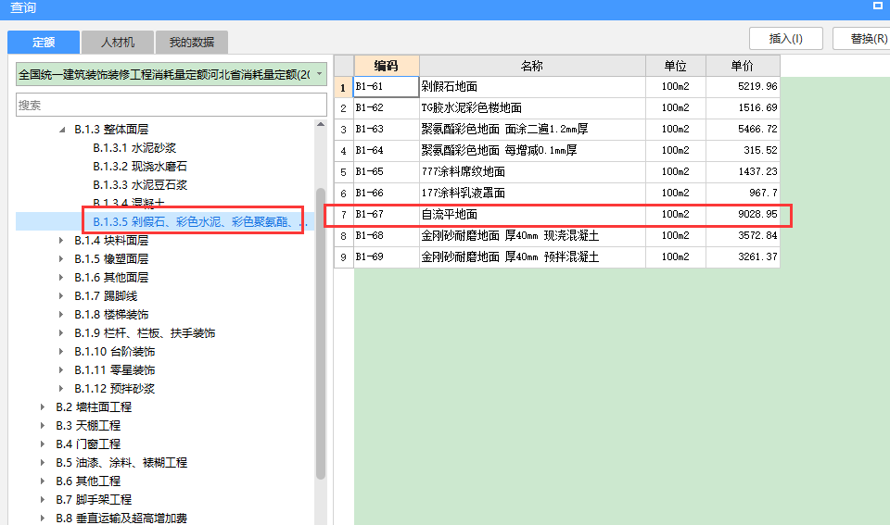Select B.1.3.1 水泥砂浆 in tree

pos(134,148)
